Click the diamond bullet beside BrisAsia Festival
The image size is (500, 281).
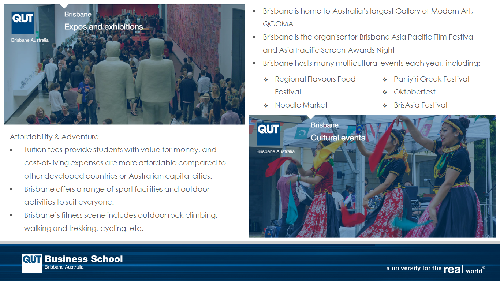click(385, 106)
